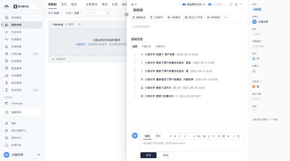290x161 pixels.
Task: Switch to 预览 comment tab
Action: 158,136
